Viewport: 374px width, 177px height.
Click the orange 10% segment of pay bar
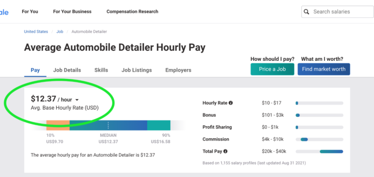58,125
